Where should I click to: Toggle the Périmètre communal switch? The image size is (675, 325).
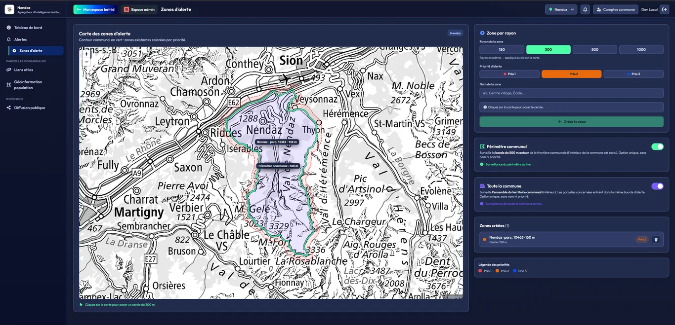[x=657, y=146]
